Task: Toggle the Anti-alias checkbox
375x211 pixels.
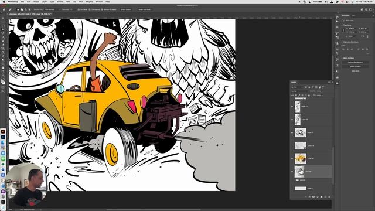Action: click(x=79, y=9)
